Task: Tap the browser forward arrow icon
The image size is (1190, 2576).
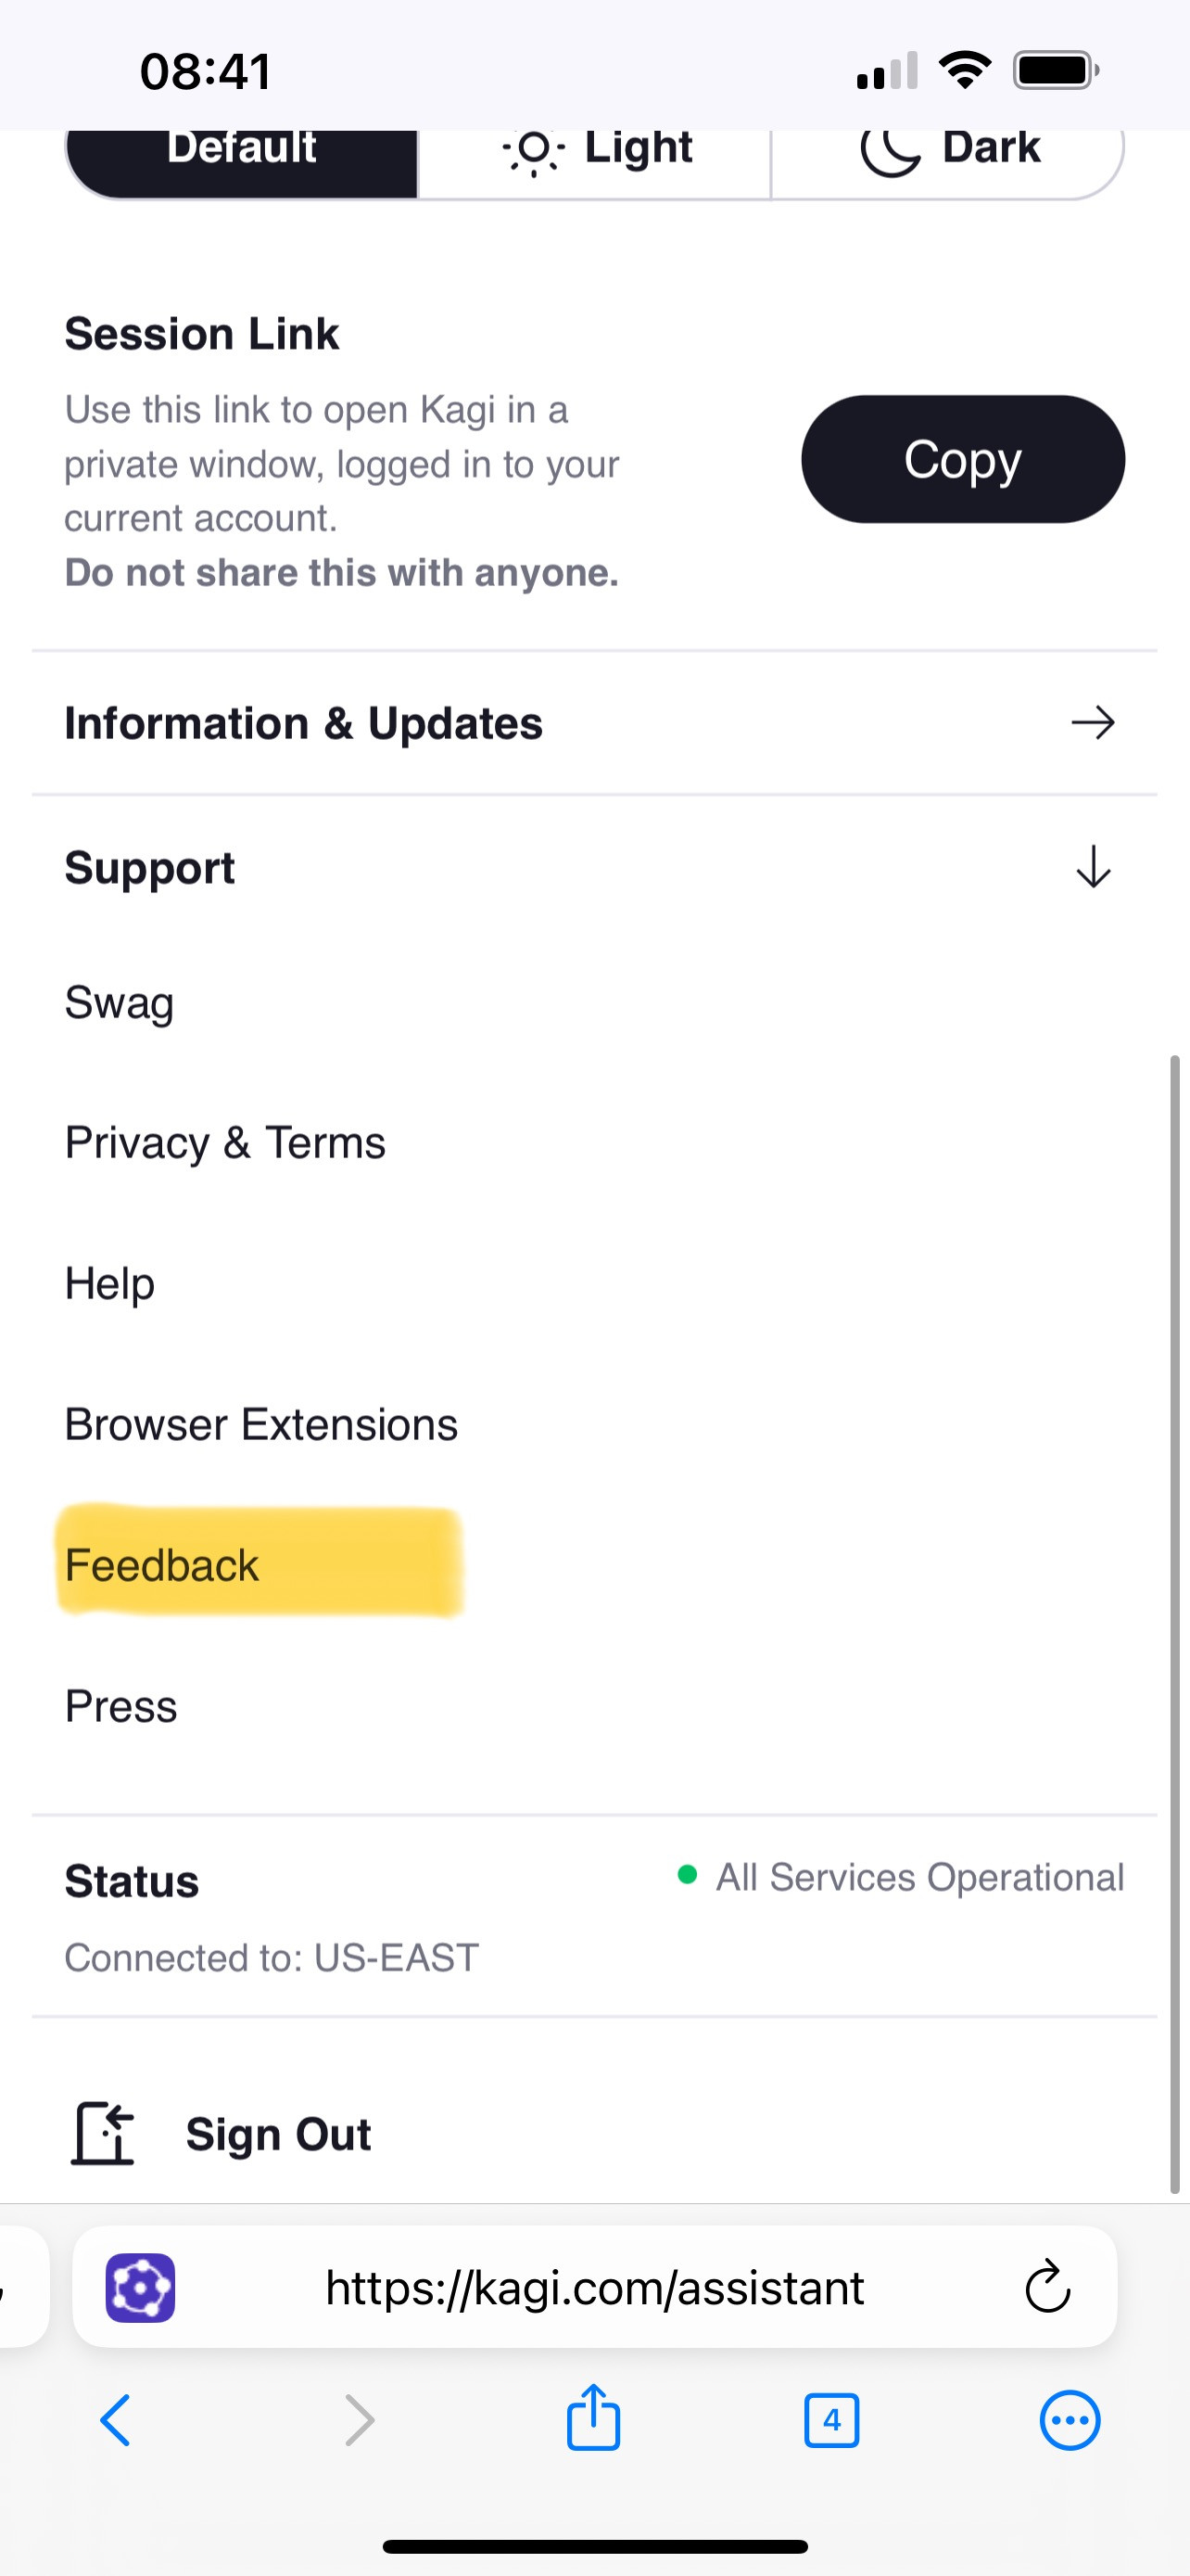Action: click(359, 2421)
